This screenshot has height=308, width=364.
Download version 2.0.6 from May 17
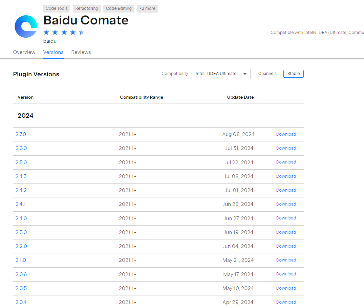tap(286, 274)
